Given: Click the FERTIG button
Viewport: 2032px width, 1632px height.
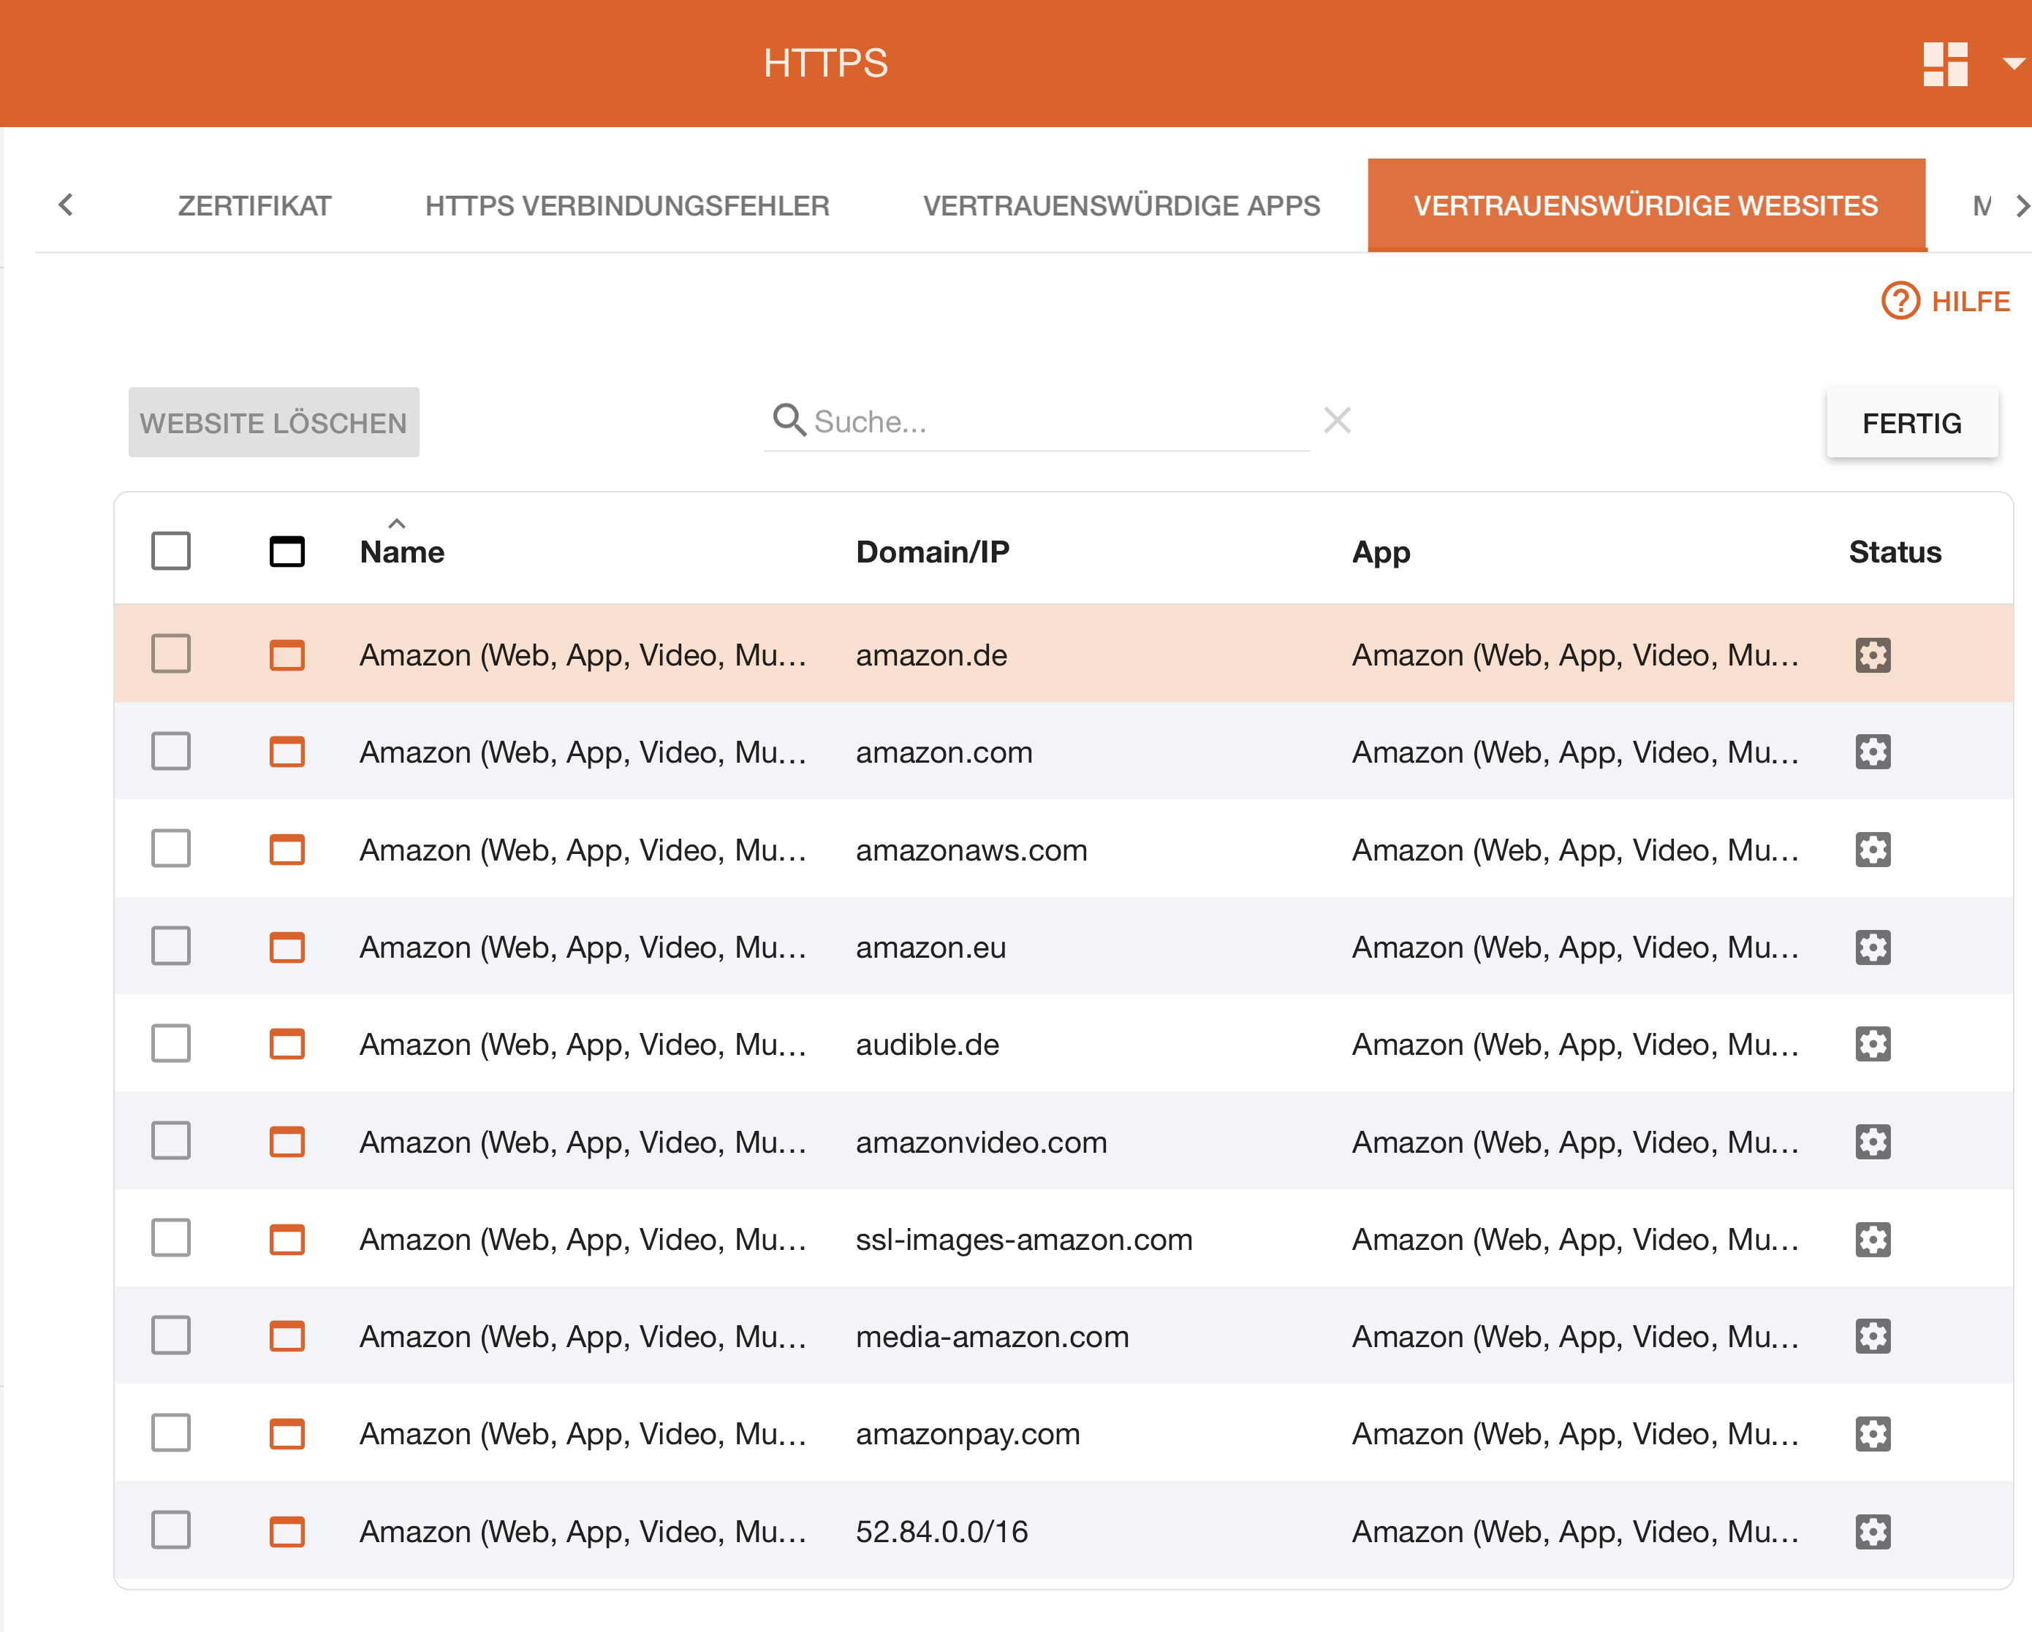Looking at the screenshot, I should [1911, 423].
